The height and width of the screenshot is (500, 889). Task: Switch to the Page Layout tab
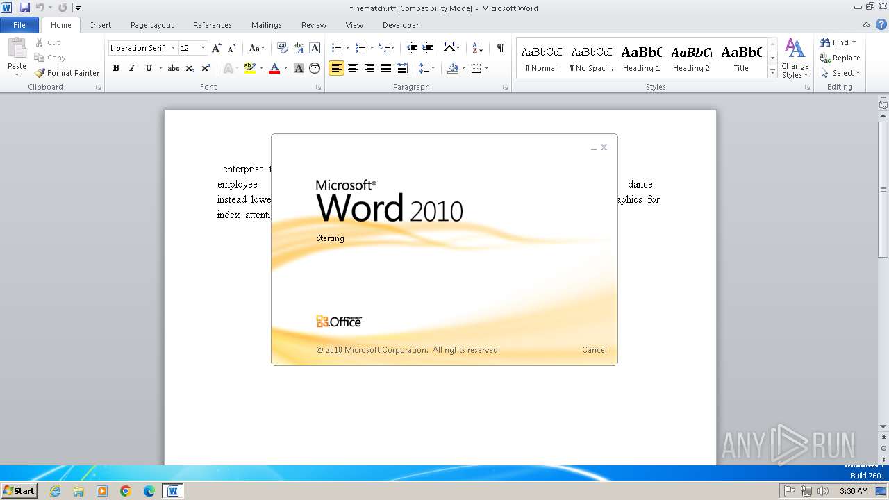coord(152,25)
